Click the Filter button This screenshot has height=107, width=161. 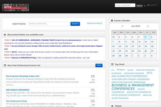[99, 65]
